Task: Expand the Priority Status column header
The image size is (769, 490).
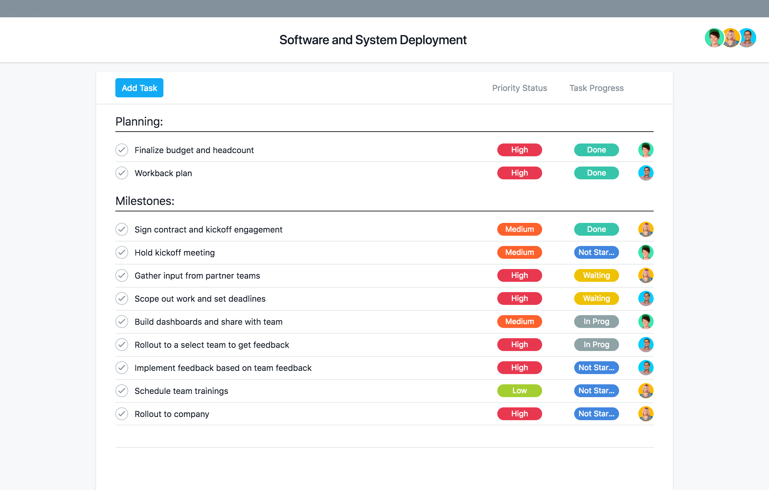Action: click(x=518, y=87)
